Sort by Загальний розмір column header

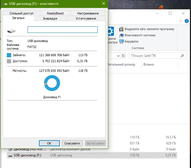coord(122,64)
